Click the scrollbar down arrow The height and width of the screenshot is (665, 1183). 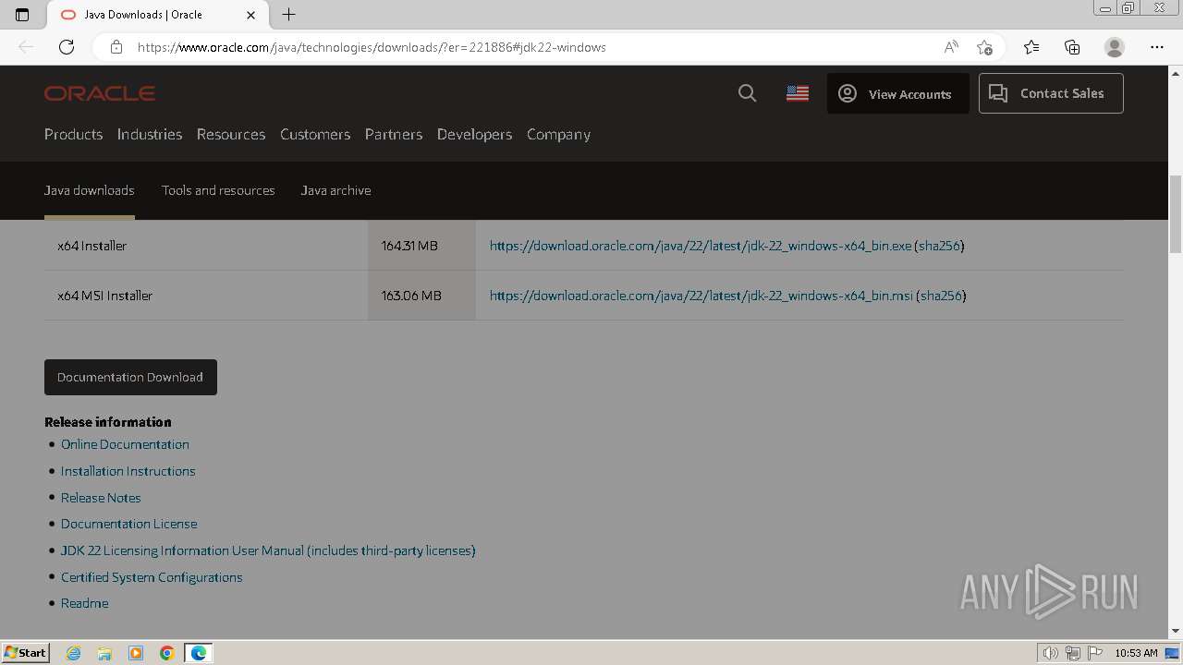click(1176, 631)
